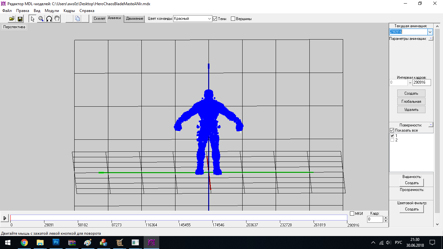The width and height of the screenshot is (443, 249).
Task: Switch to the Скелет tab
Action: point(100,18)
